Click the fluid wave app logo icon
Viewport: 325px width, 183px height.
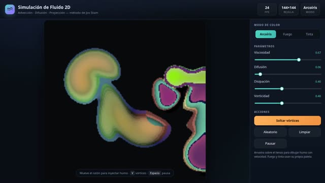pos(10,9)
